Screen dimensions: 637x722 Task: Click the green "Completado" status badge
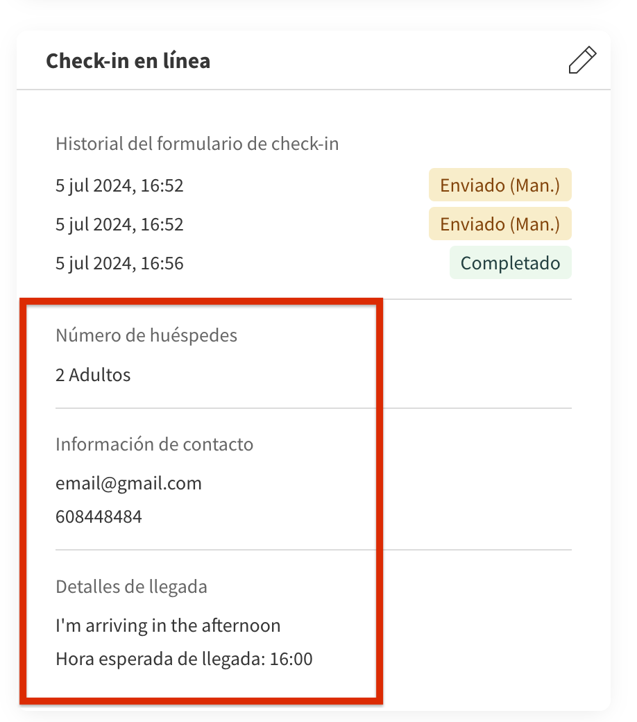point(510,262)
